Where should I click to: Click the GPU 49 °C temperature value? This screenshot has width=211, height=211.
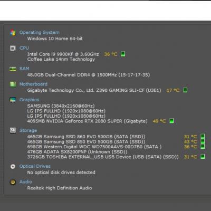point(159,121)
